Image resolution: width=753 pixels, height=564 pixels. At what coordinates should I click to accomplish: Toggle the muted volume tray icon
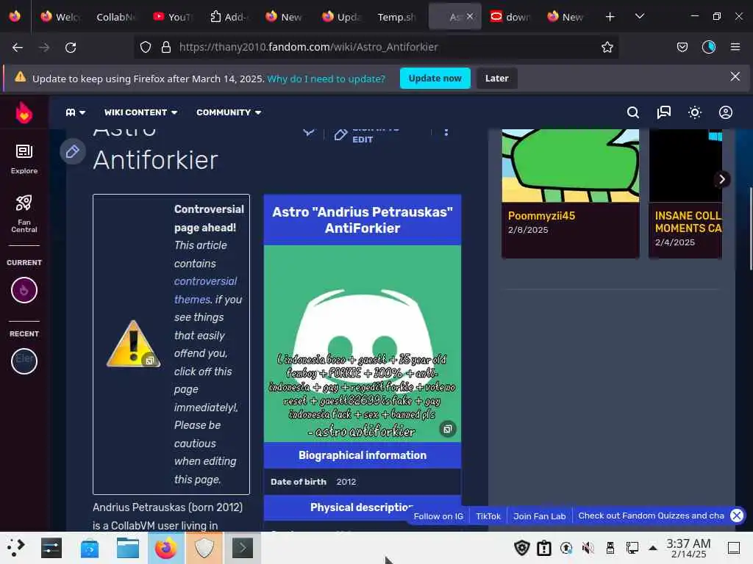588,548
